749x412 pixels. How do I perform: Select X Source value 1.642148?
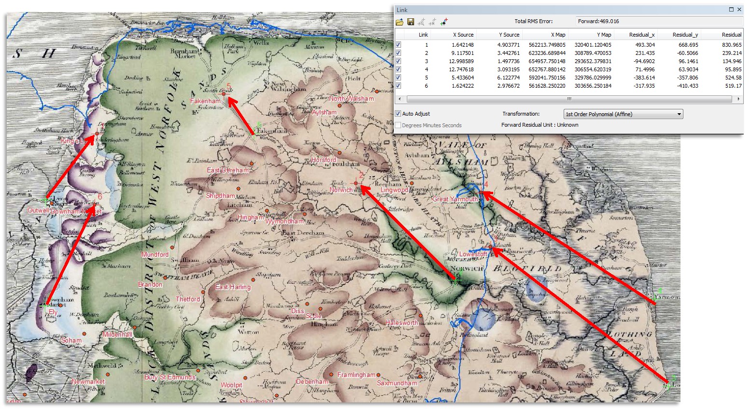pyautogui.click(x=463, y=45)
